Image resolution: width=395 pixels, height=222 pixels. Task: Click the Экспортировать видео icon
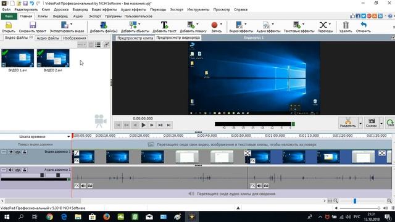point(64,25)
